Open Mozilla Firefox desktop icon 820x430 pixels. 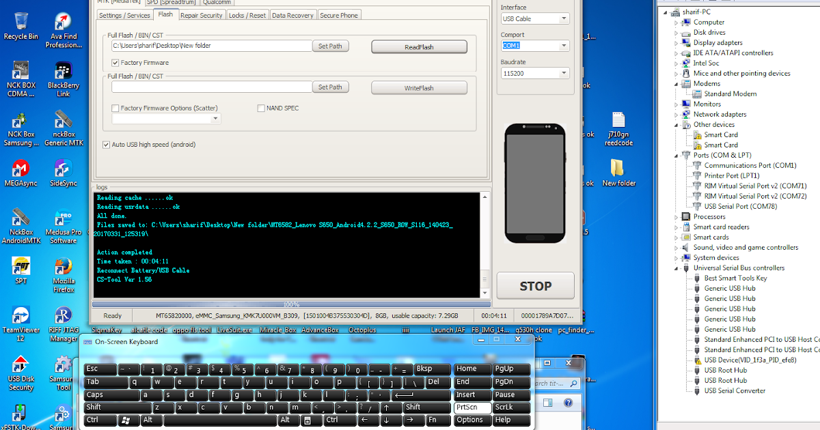[63, 275]
